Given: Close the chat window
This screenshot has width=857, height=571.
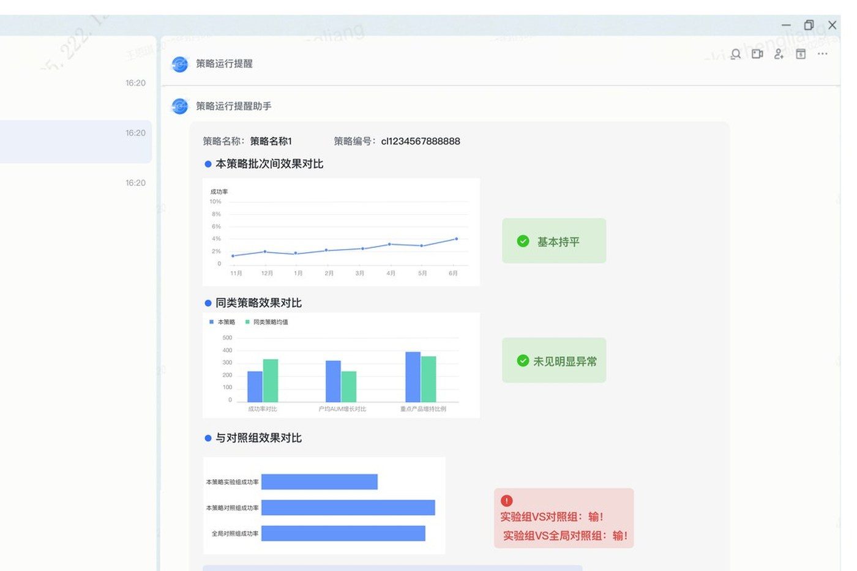Looking at the screenshot, I should tap(832, 25).
